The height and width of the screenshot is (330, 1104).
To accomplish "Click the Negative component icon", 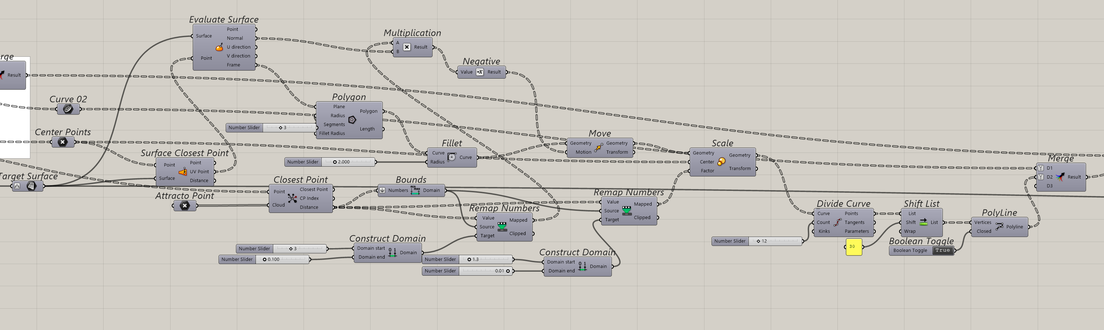I will 480,72.
